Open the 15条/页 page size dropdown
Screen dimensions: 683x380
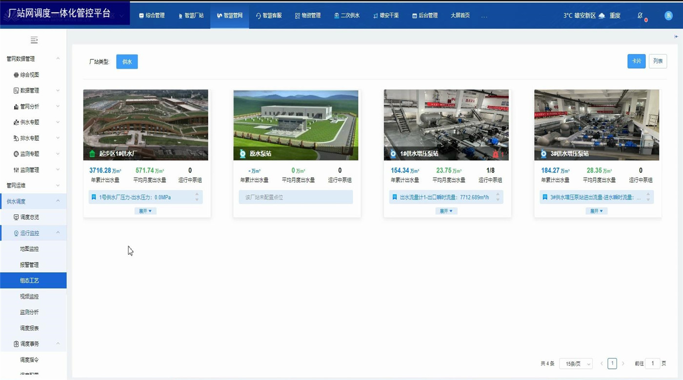(x=576, y=364)
